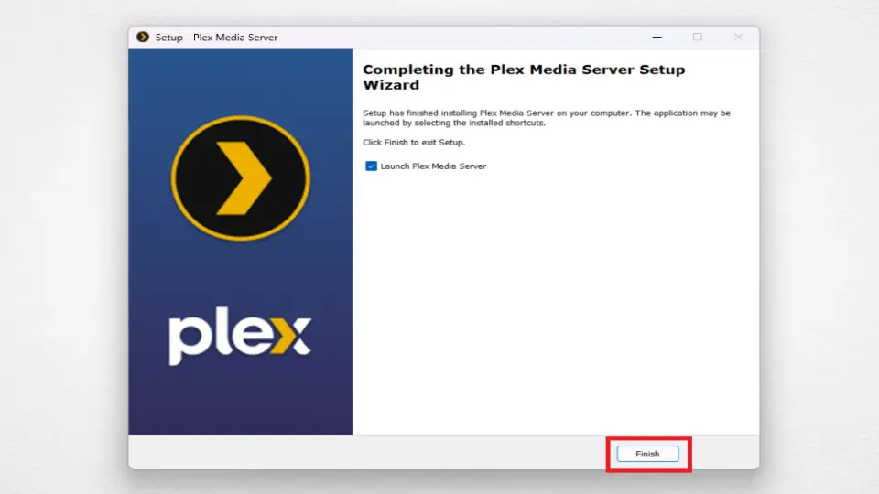This screenshot has height=494, width=879.
Task: Click the small Plex icon in title bar
Action: click(143, 38)
